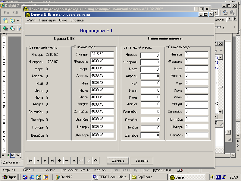Select the Декабрь field in year-to-date ОПВ
This screenshot has height=181, width=241.
(x=102, y=135)
